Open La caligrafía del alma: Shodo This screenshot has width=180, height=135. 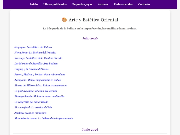pyautogui.click(x=31, y=102)
